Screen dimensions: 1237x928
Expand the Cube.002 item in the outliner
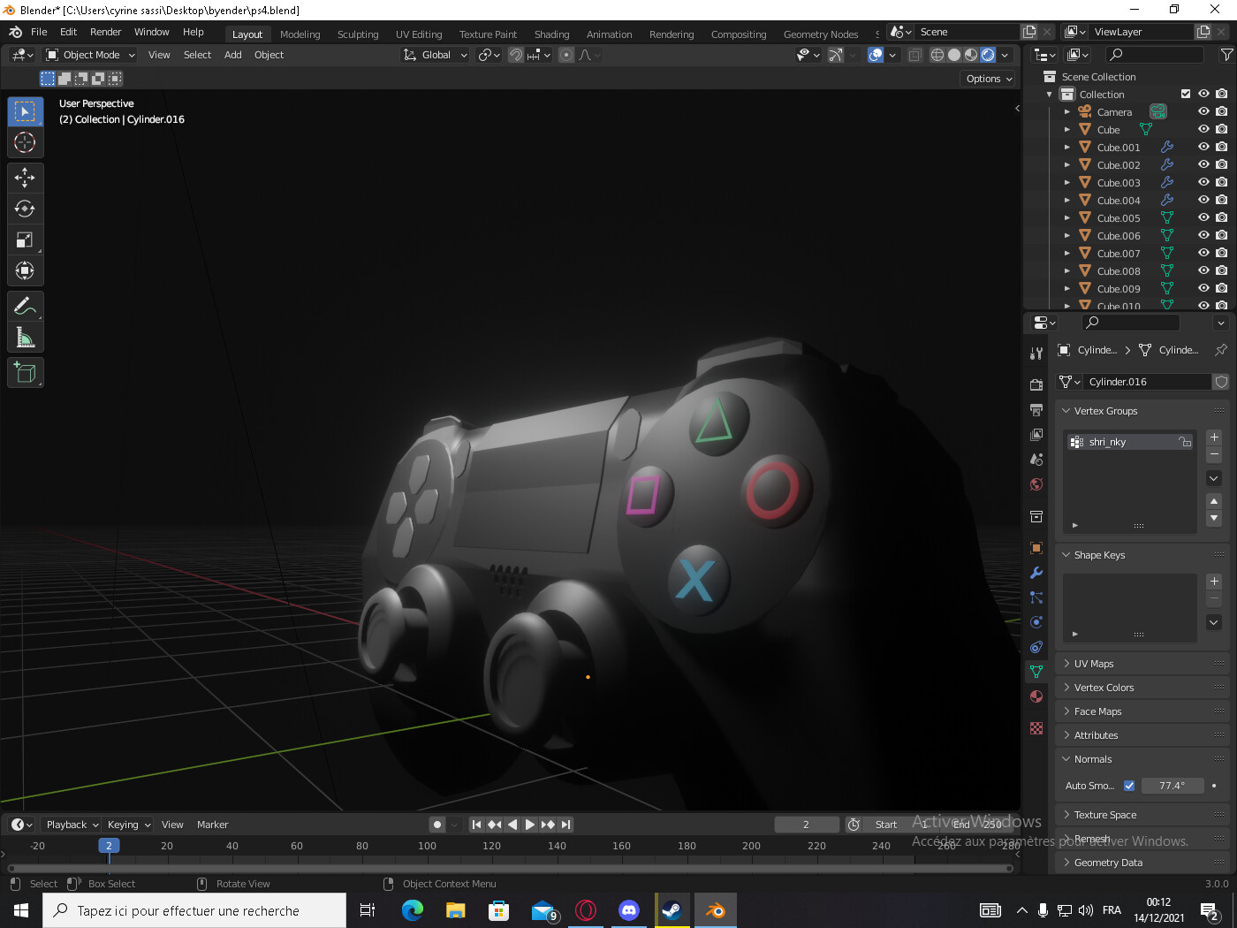pyautogui.click(x=1067, y=164)
